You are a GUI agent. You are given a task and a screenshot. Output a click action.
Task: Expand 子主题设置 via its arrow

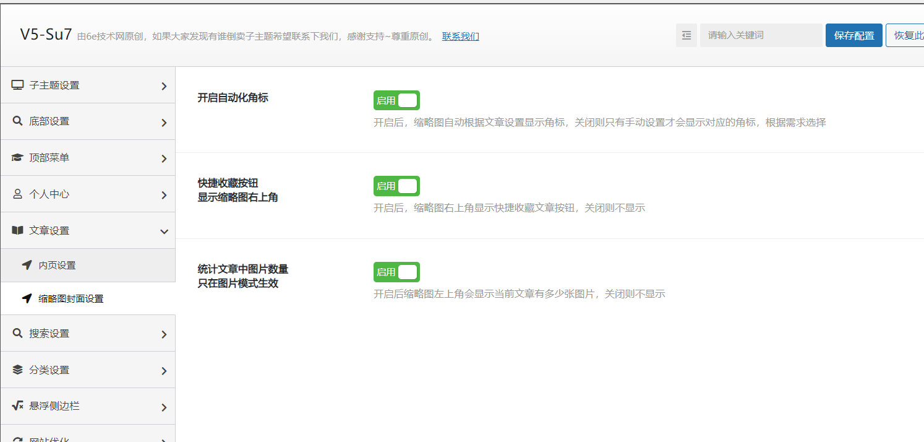[x=164, y=86]
